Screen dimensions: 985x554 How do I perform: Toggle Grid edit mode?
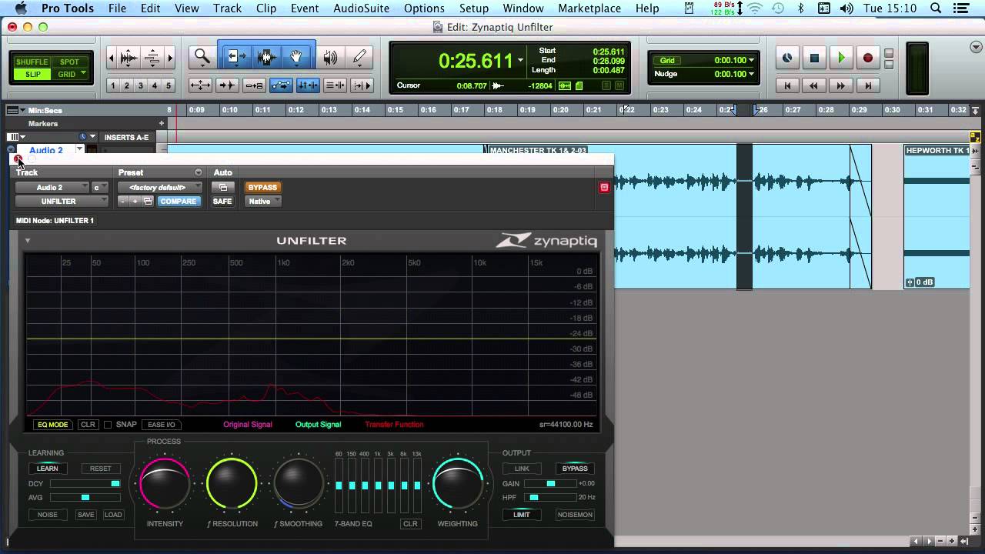coord(67,74)
